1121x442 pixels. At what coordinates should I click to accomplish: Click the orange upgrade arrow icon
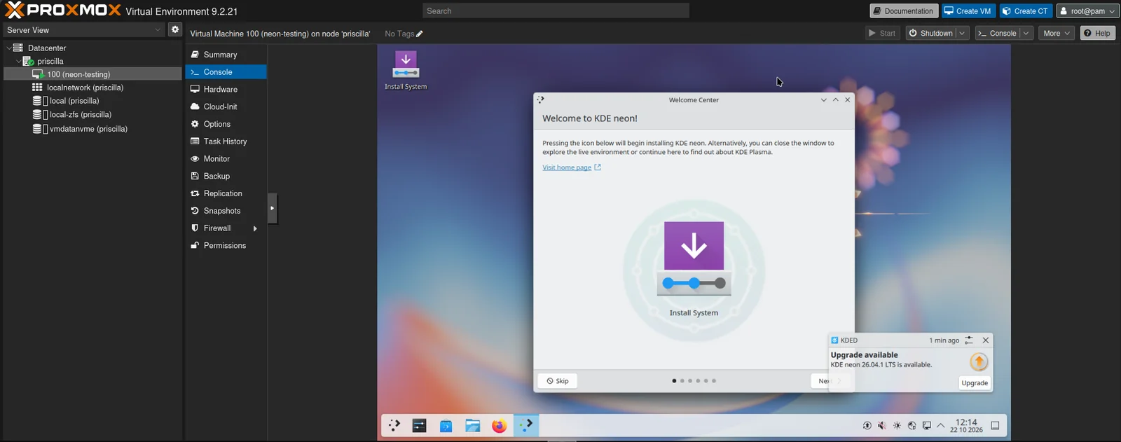pos(979,361)
